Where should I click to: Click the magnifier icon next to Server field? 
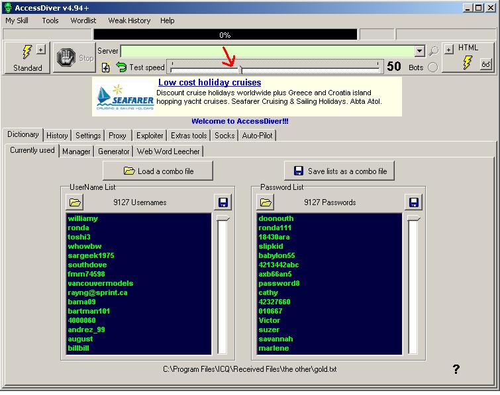click(433, 51)
